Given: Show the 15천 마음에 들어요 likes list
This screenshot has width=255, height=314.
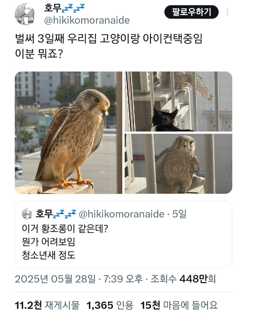Looking at the screenshot, I should [179, 305].
